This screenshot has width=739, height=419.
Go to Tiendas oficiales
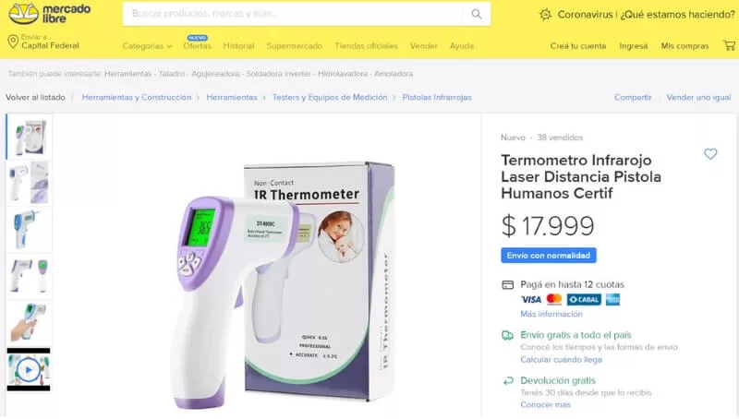pyautogui.click(x=366, y=45)
